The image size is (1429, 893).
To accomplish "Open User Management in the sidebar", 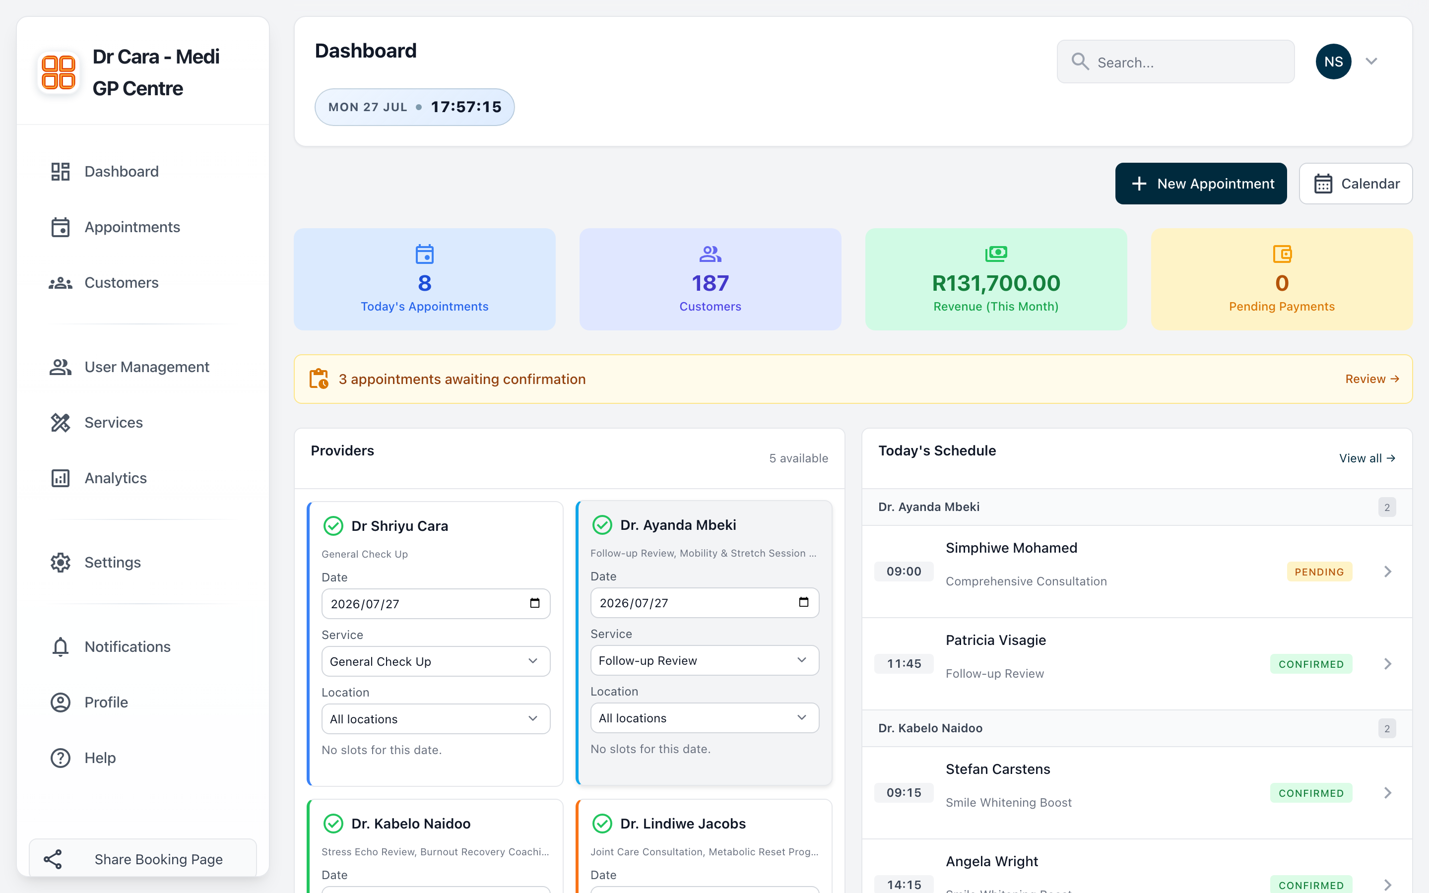I will pos(143,367).
